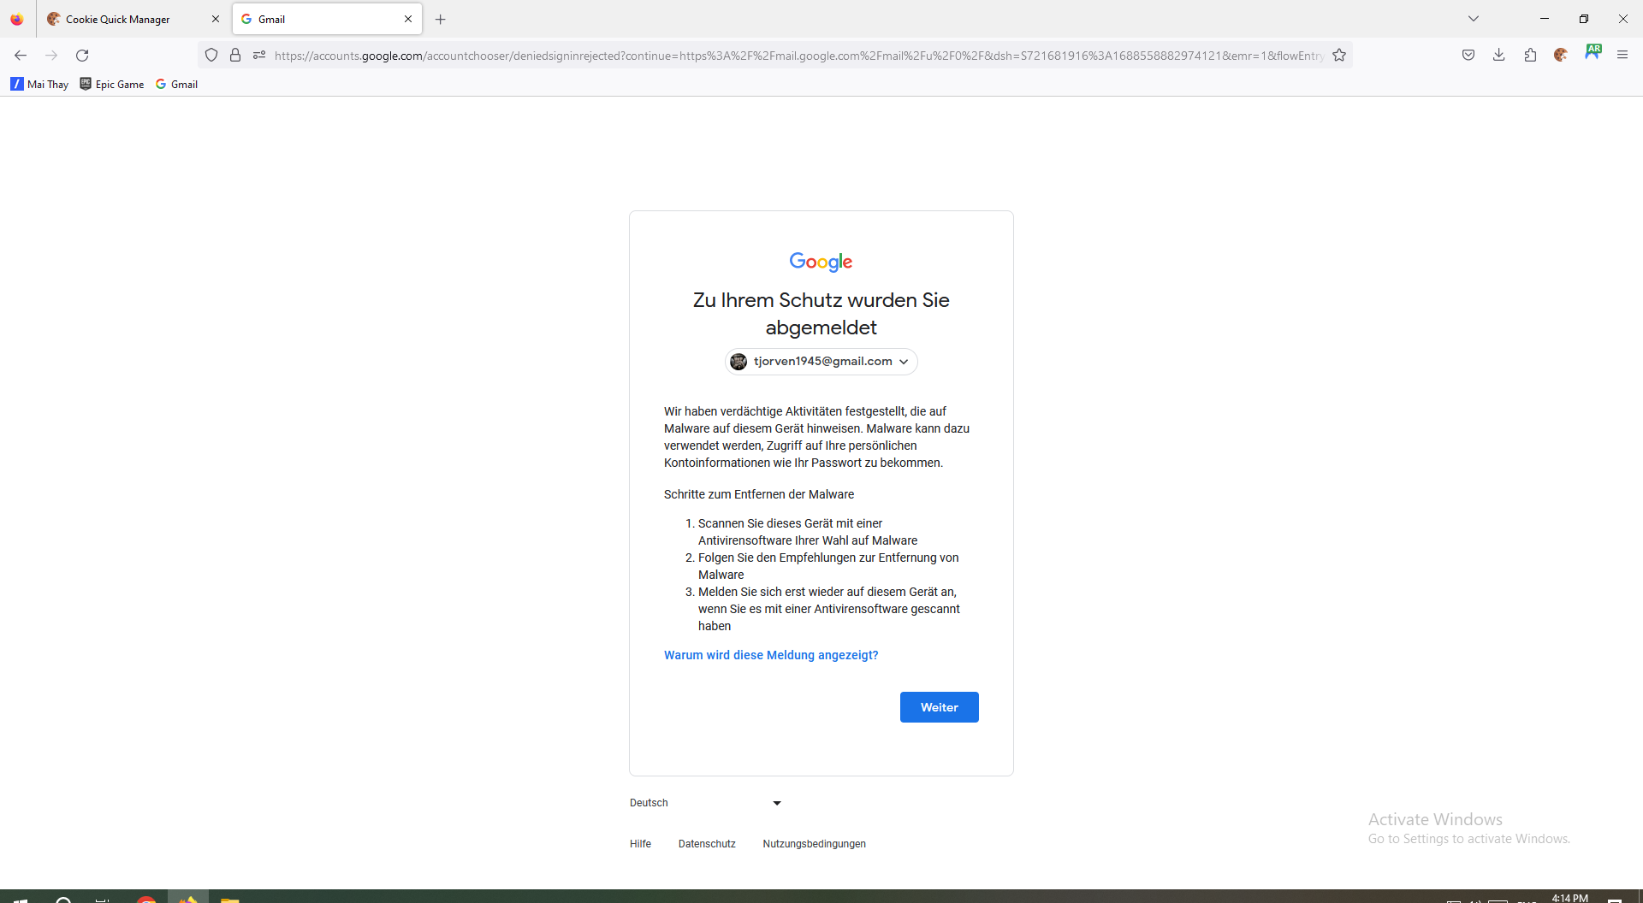Open the Firefox application hamburger menu

pyautogui.click(x=1622, y=56)
